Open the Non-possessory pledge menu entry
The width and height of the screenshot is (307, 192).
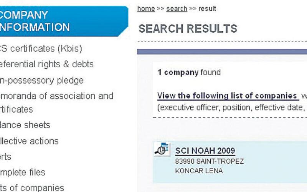[41, 80]
